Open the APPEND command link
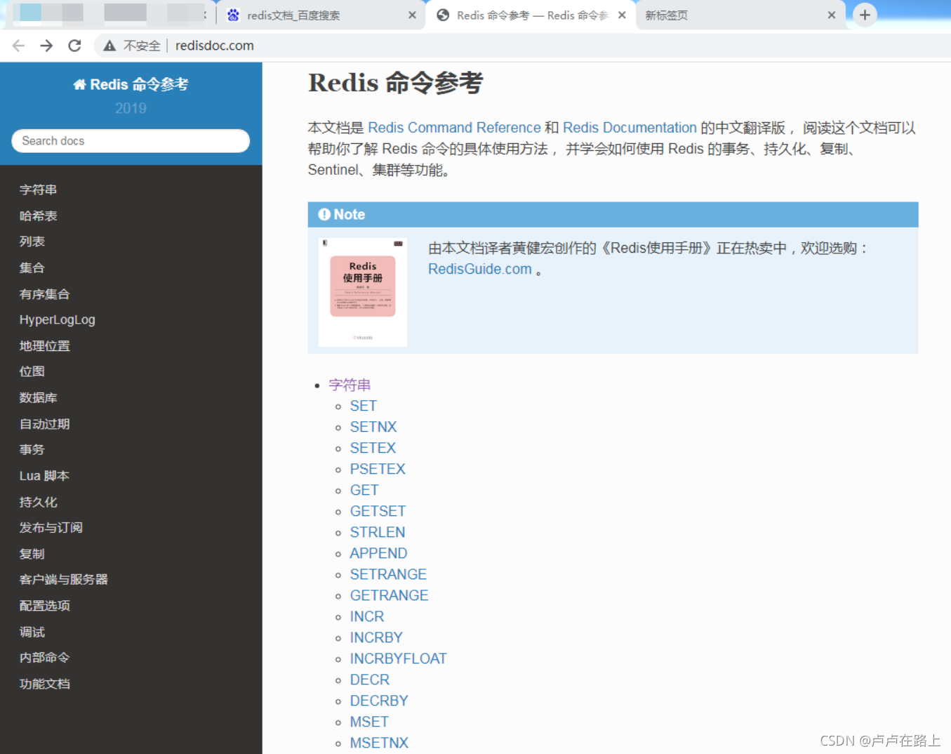 click(379, 553)
